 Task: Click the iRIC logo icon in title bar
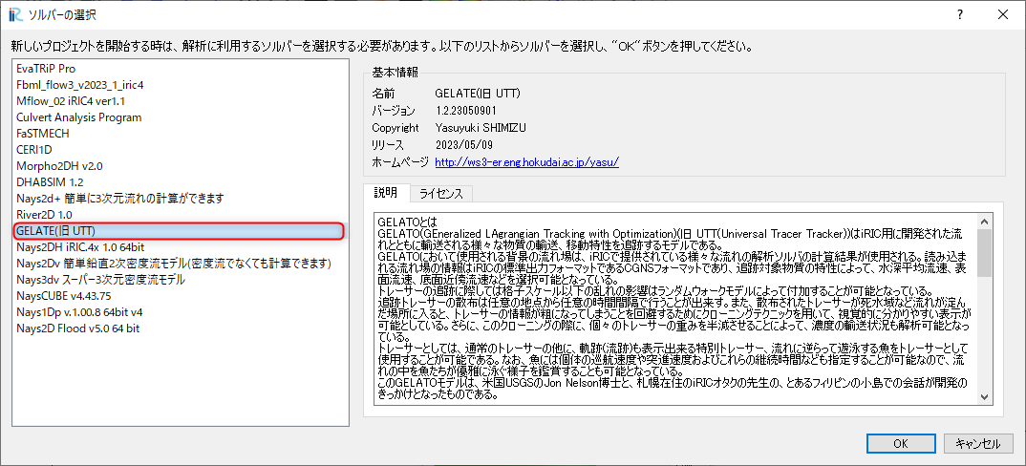click(15, 13)
